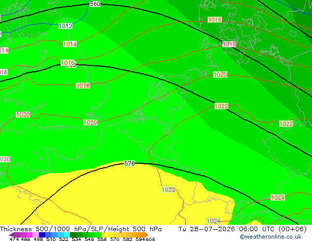Select the orange legend swatch above 594

[x=142, y=235]
